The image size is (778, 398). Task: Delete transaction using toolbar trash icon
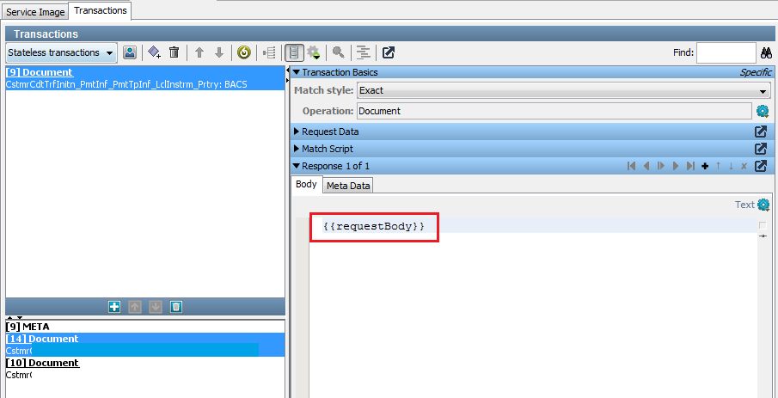tap(175, 52)
